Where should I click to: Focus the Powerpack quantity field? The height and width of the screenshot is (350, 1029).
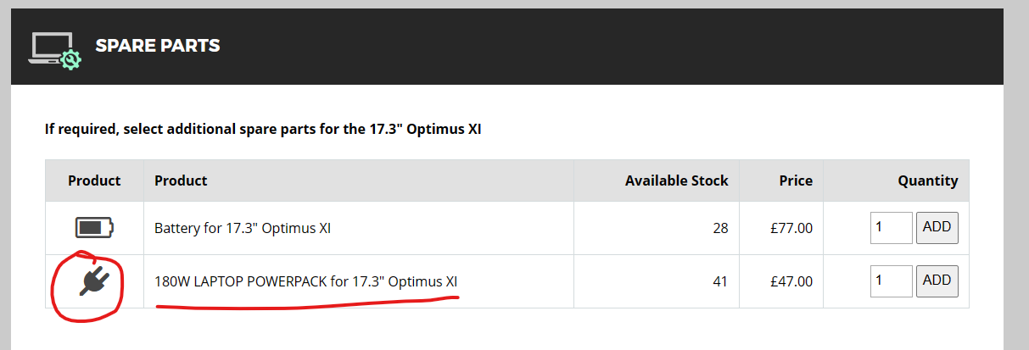891,281
